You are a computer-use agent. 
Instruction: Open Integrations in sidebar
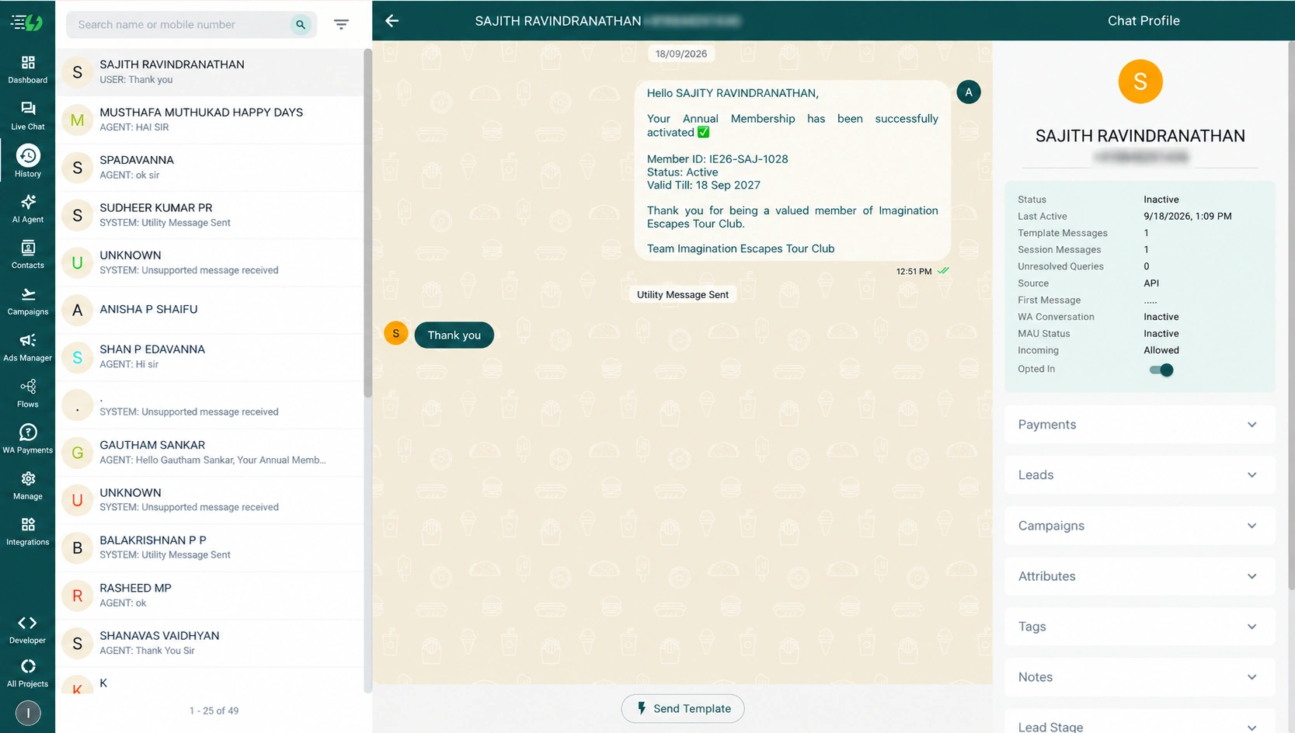click(x=28, y=531)
